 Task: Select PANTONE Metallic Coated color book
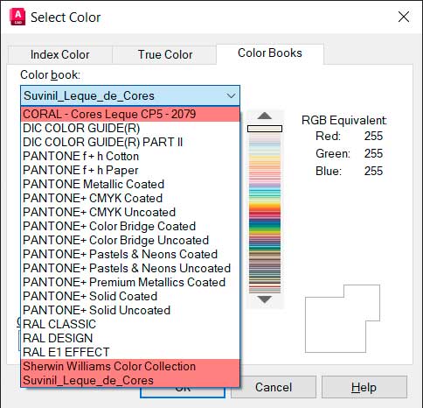(130, 184)
